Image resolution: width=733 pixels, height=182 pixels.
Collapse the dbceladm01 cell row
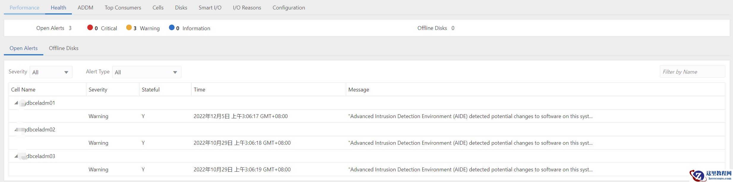point(16,103)
